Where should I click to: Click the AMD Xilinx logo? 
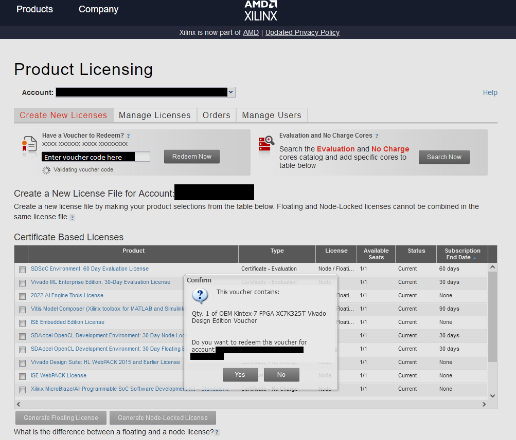(261, 11)
